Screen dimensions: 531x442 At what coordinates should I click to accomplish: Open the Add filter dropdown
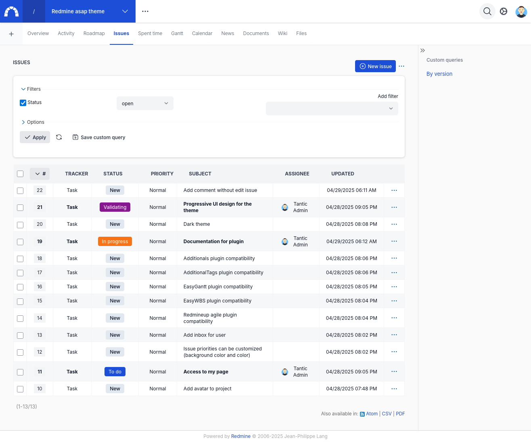(332, 108)
